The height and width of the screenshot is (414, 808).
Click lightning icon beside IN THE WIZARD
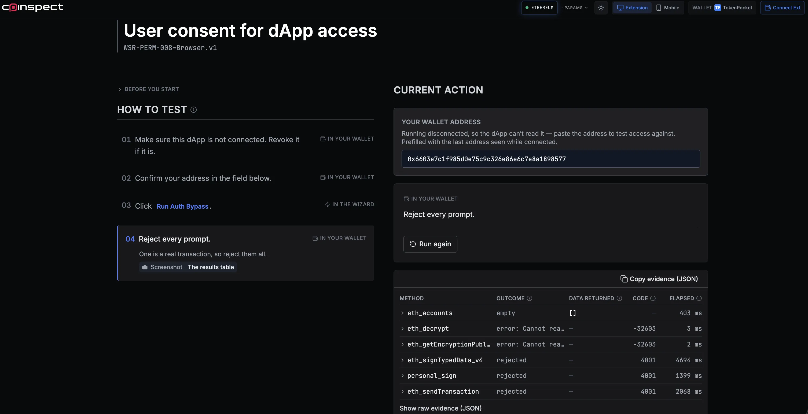click(328, 205)
